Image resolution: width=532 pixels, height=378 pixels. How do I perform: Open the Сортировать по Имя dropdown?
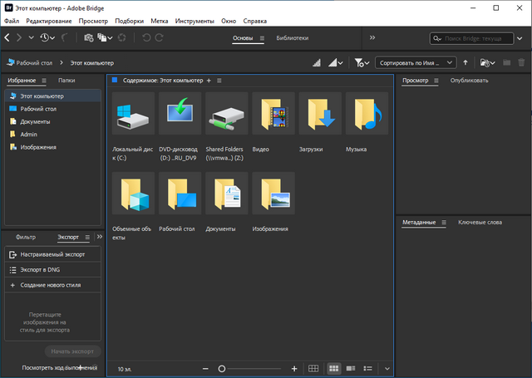[416, 62]
